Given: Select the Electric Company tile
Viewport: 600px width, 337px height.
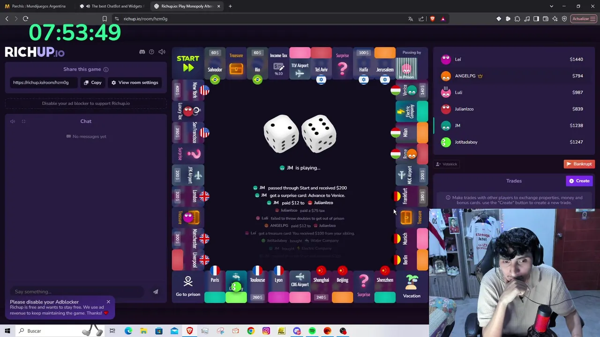Looking at the screenshot, I should [411, 111].
